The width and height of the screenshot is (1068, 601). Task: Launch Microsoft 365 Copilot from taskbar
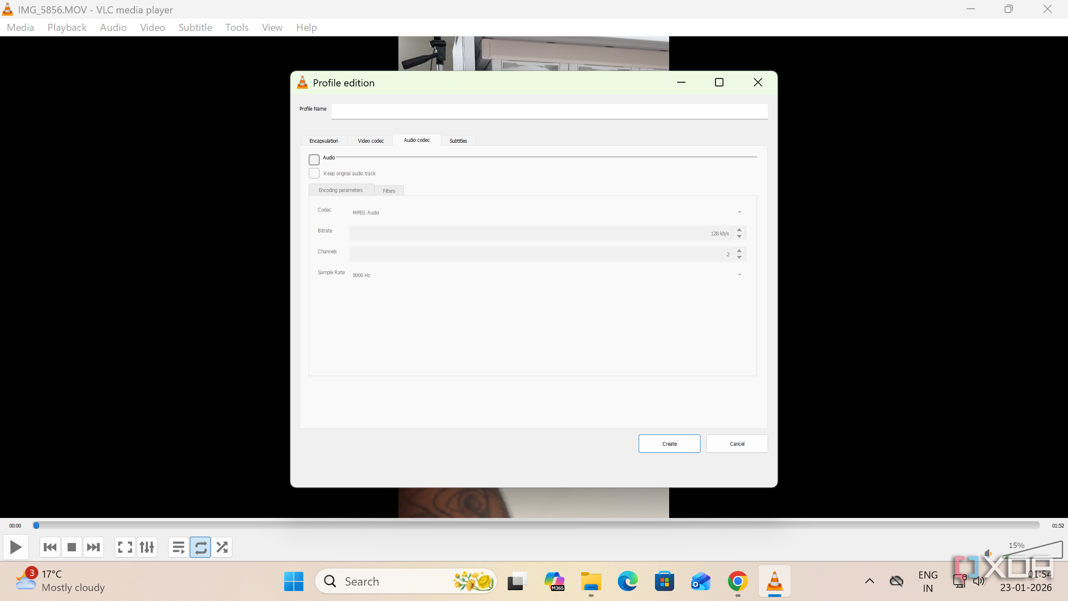point(554,581)
